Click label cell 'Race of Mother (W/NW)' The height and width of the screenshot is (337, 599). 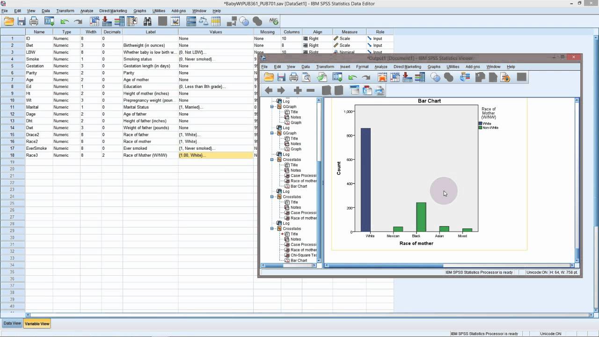coord(150,155)
